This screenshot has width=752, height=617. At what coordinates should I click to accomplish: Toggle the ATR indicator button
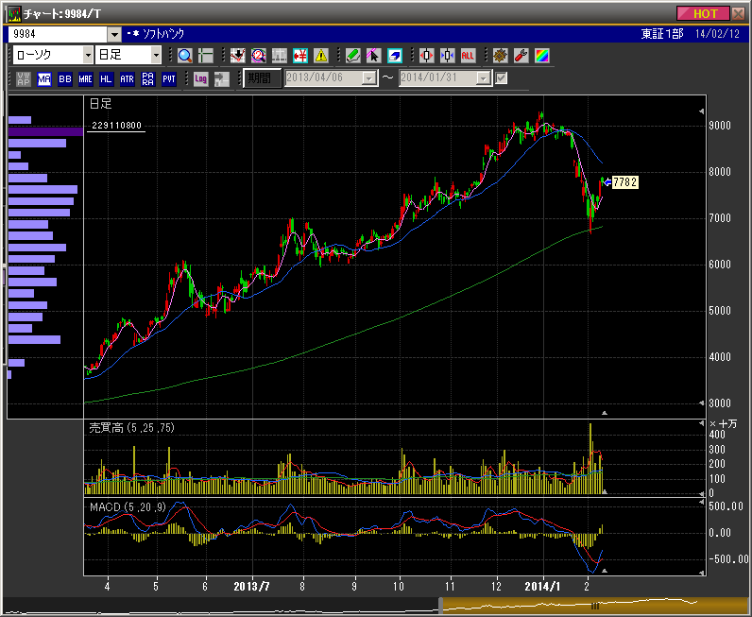click(127, 78)
